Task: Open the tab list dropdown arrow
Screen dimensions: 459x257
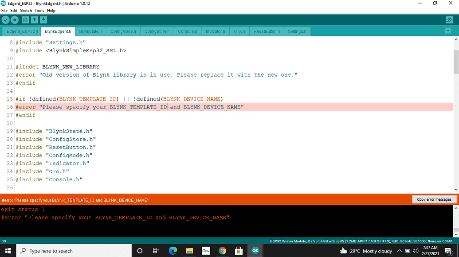Action: pos(449,31)
